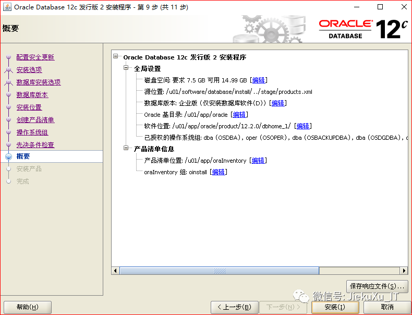Go to the 操作系统组 step
This screenshot has width=412, height=315.
coord(32,132)
